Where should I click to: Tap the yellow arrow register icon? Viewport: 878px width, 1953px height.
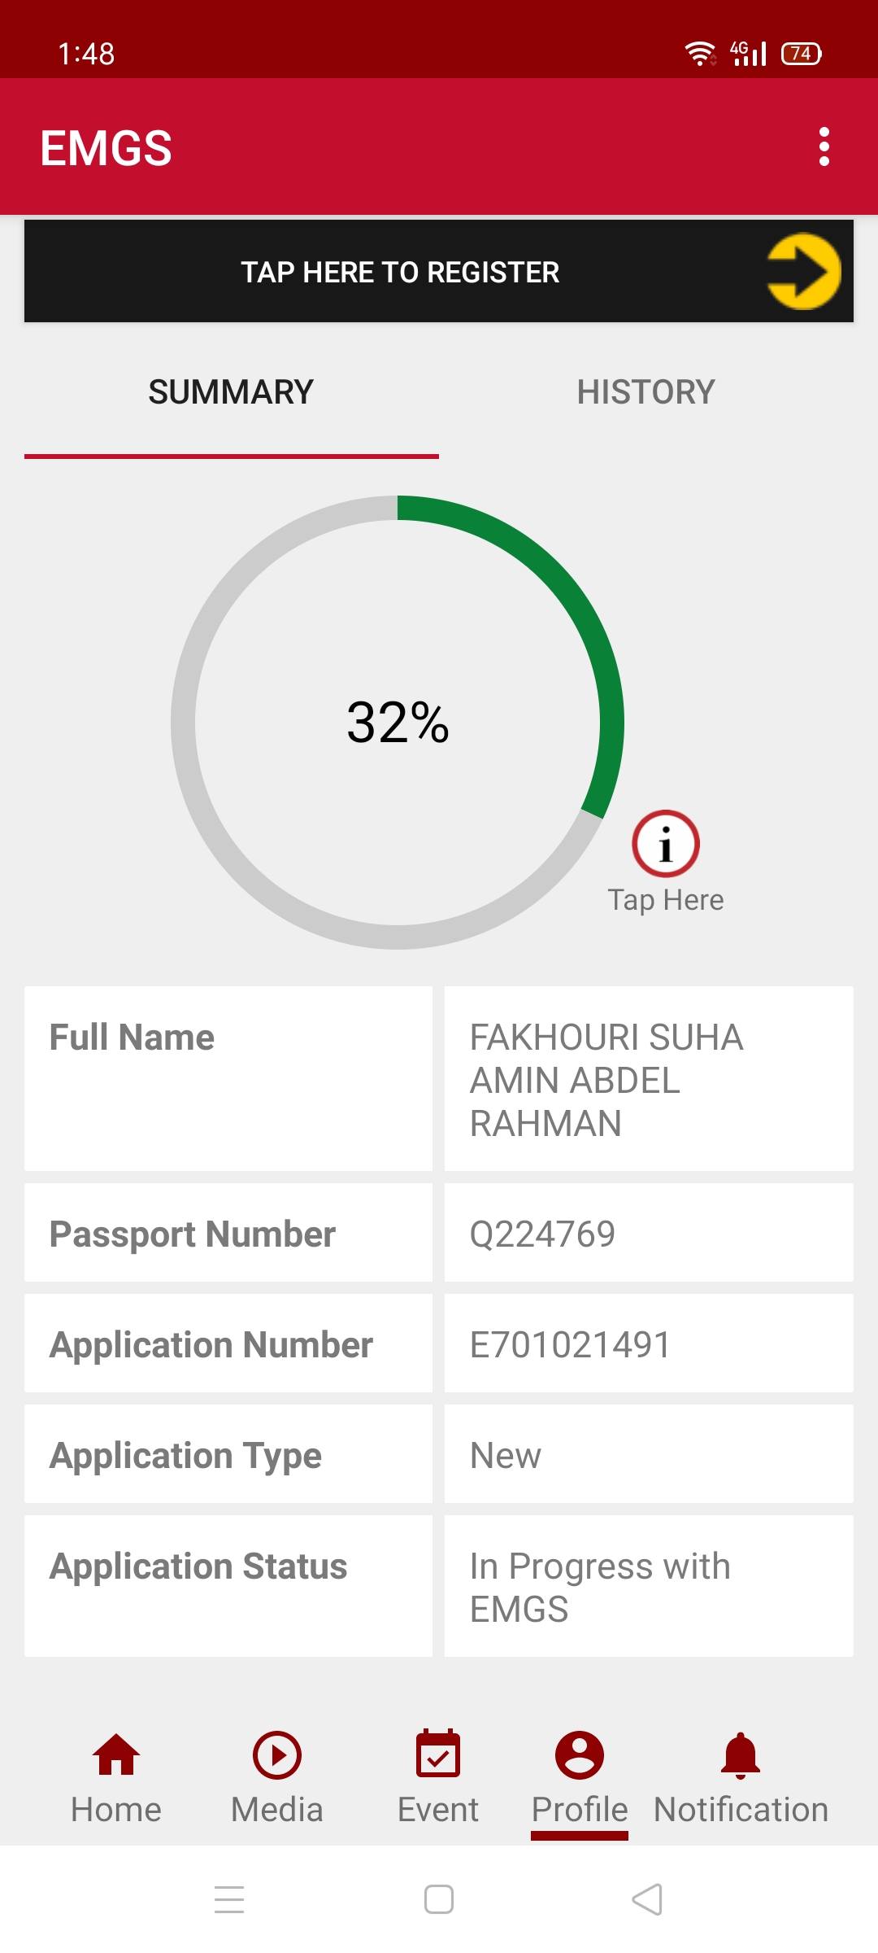pos(803,271)
